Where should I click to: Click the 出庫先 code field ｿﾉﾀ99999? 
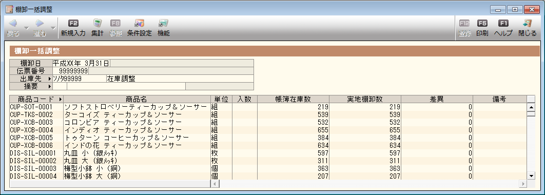[x=79, y=79]
